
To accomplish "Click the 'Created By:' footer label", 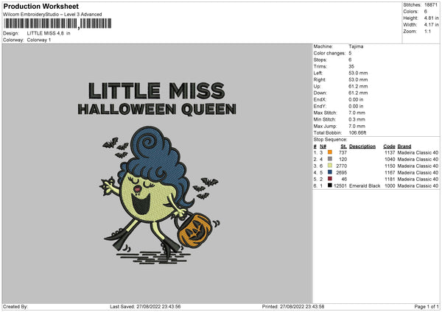I will point(15,307).
